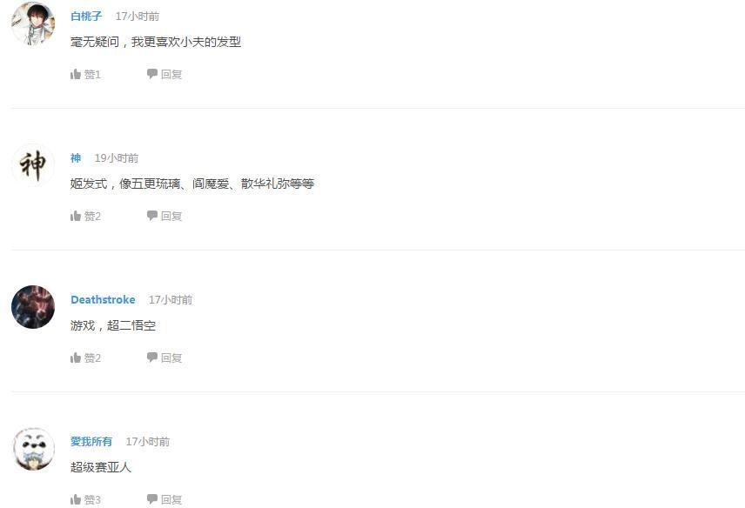The height and width of the screenshot is (508, 745).
Task: Click reply bubble icon under 神's comment
Action: [152, 216]
